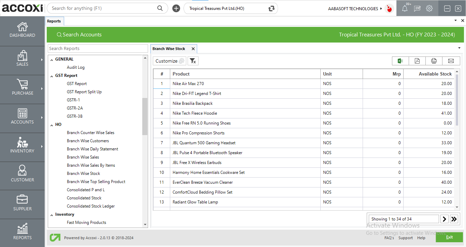Open the settings gear icon
Screen dimensions: 466x247
point(429,9)
